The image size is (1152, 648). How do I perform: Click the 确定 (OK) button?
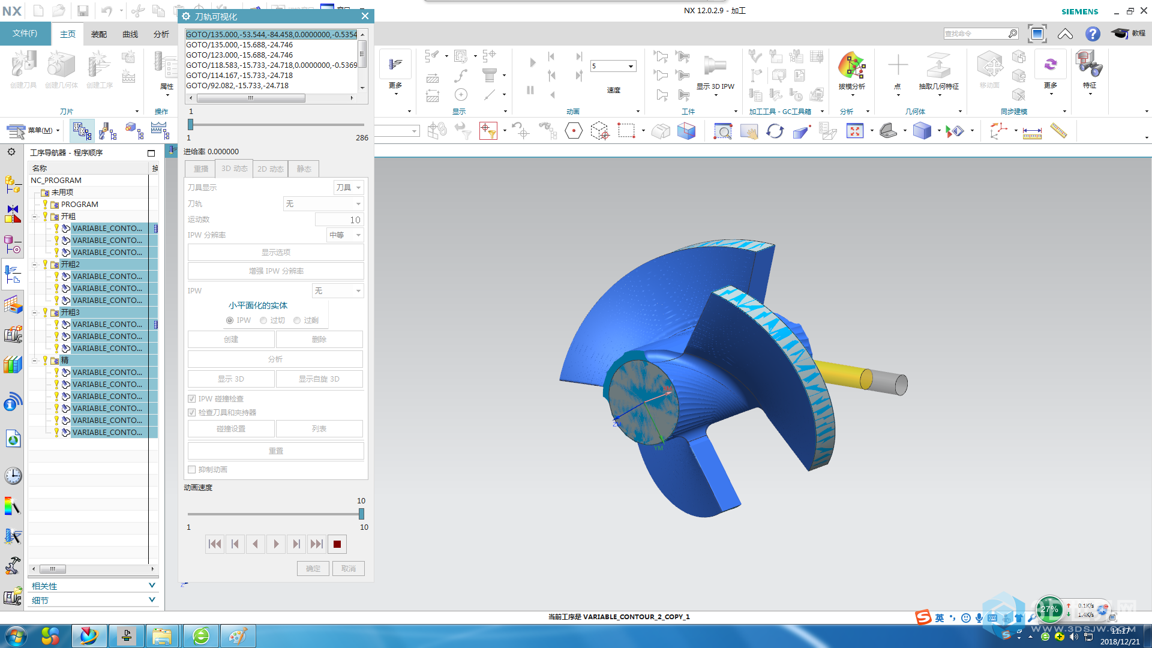click(x=313, y=568)
